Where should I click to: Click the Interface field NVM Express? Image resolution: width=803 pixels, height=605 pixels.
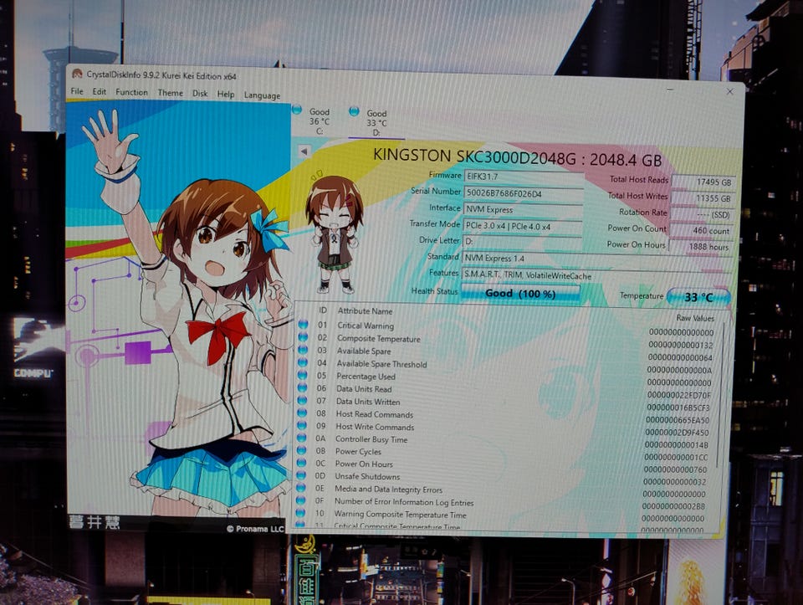point(523,209)
